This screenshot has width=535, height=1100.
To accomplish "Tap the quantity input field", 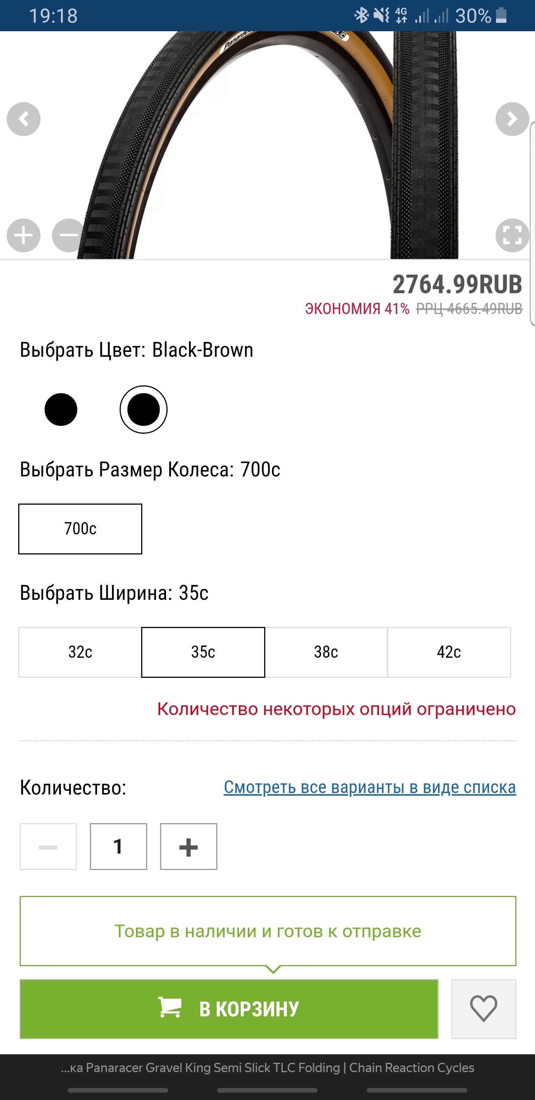I will (x=118, y=846).
